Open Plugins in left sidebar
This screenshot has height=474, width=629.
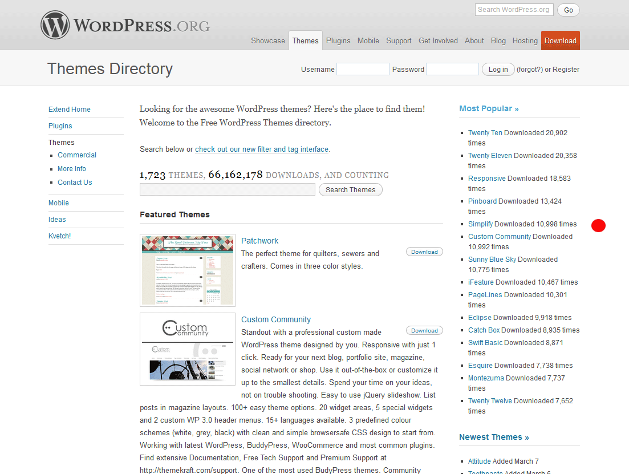[x=60, y=125]
